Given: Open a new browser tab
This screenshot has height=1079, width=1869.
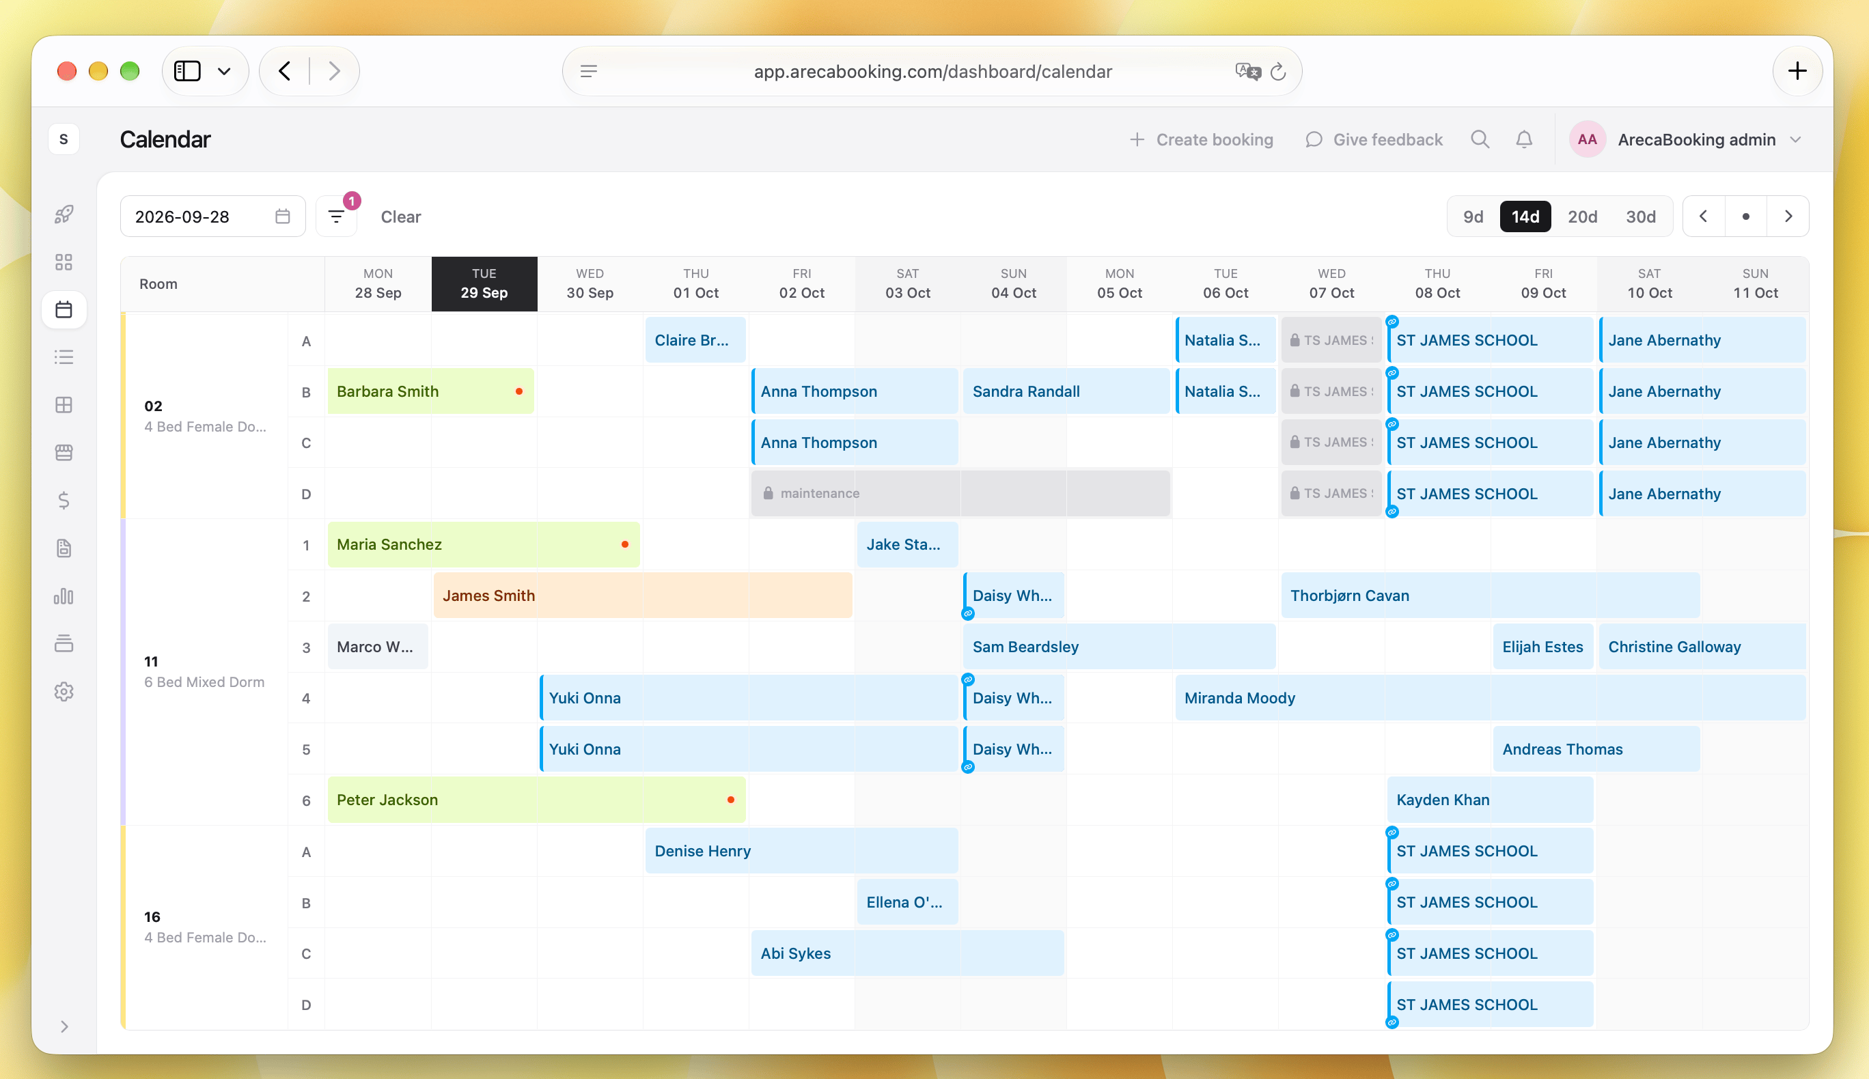Looking at the screenshot, I should (1797, 72).
